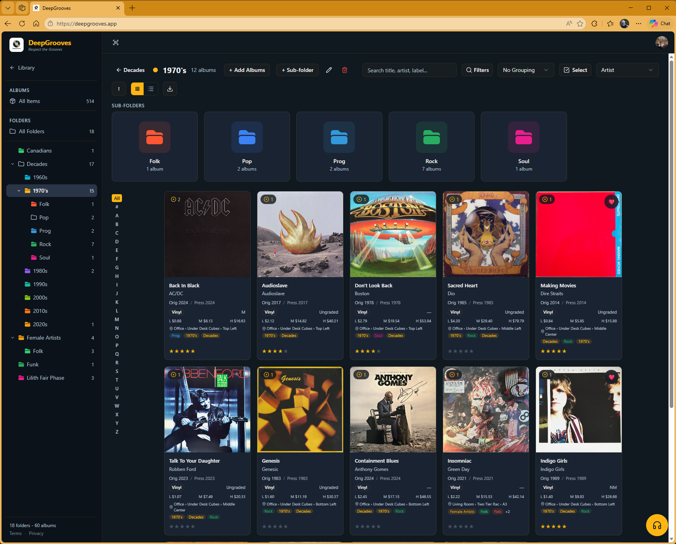Open the Folk sub-folder card
The image size is (676, 544).
coord(155,147)
